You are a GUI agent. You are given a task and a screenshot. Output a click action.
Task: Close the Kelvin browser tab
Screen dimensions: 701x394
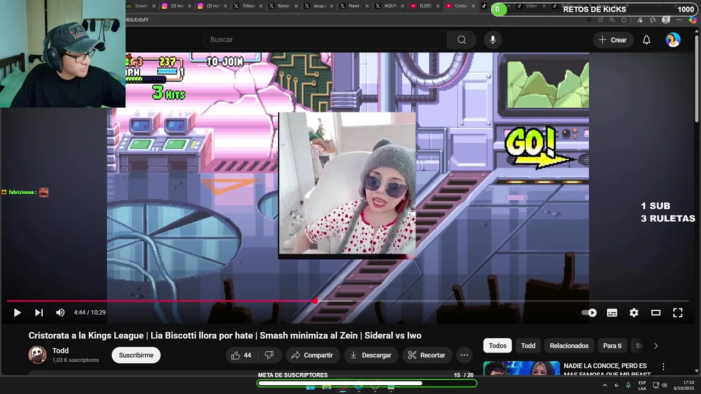click(297, 6)
